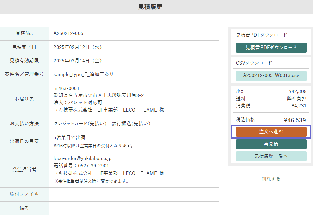Click the 見積書PDFダウンロード download button

click(x=271, y=48)
